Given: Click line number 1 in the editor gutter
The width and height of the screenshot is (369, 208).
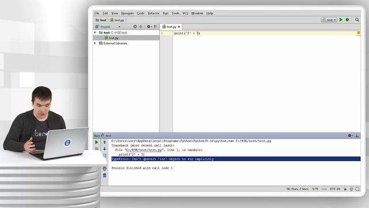Looking at the screenshot, I should 162,34.
